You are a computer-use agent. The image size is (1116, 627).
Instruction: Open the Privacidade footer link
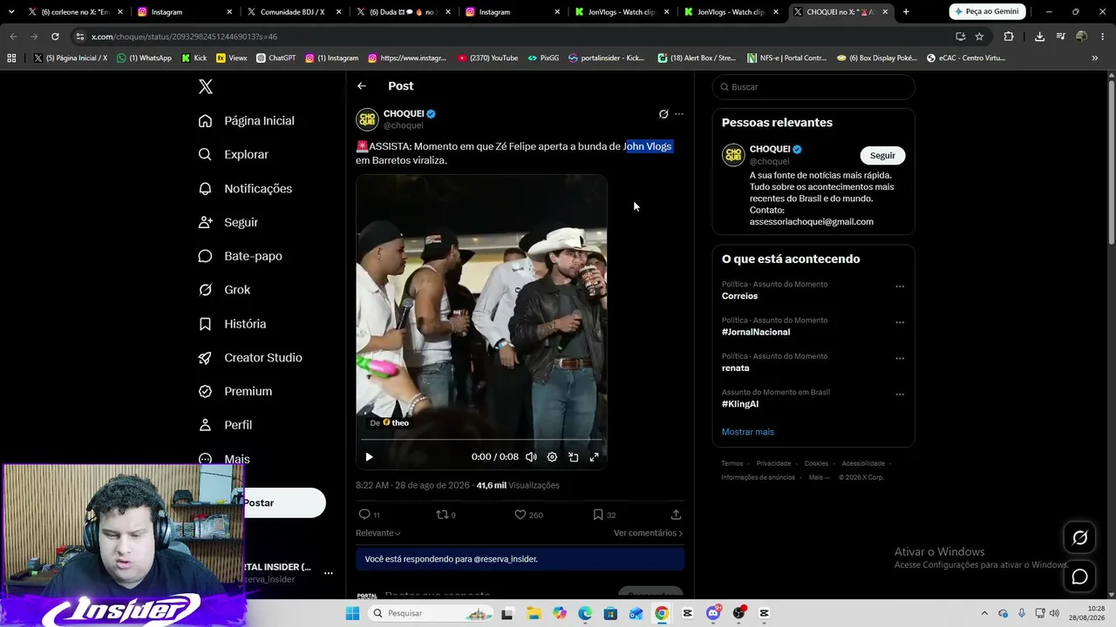773,463
